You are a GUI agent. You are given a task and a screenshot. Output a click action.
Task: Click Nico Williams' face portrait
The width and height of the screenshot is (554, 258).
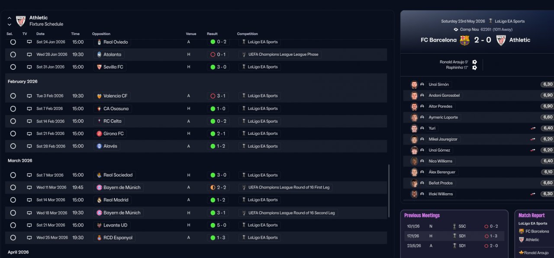pyautogui.click(x=414, y=161)
